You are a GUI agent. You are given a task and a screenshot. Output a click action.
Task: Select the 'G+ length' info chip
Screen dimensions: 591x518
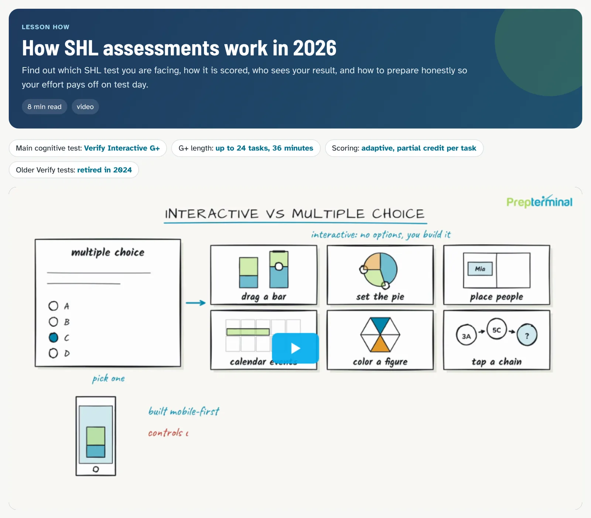tap(246, 148)
